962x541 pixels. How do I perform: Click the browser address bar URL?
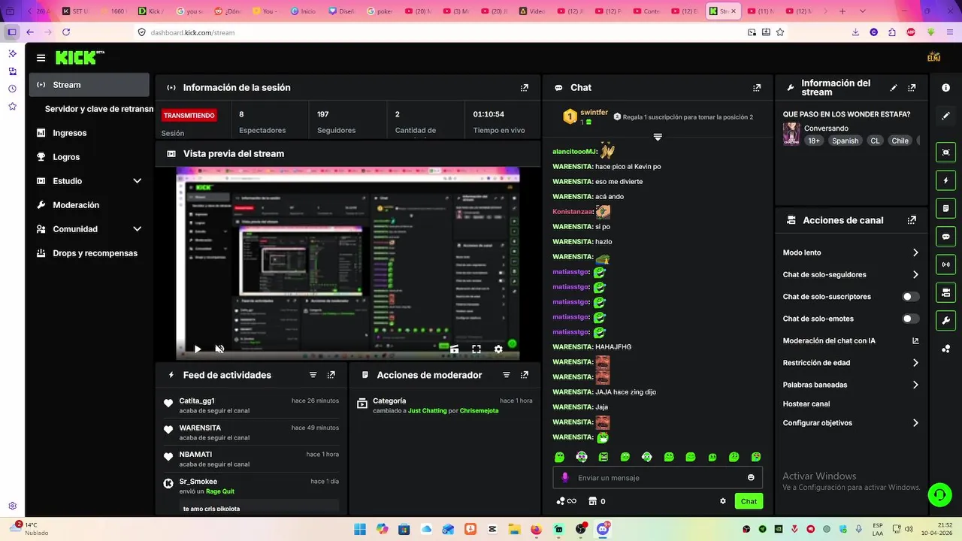click(192, 32)
